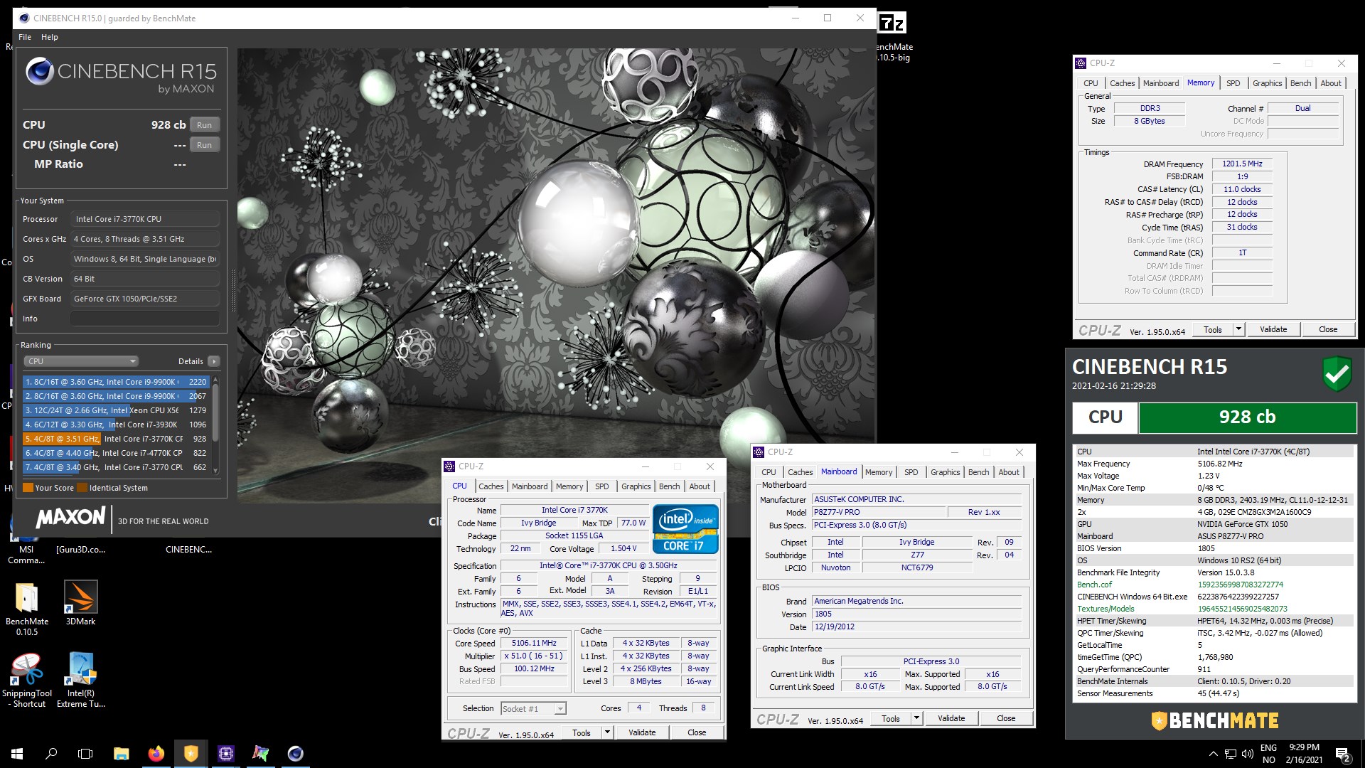Click the Bench.cof integrity link
1365x768 pixels.
1094,585
